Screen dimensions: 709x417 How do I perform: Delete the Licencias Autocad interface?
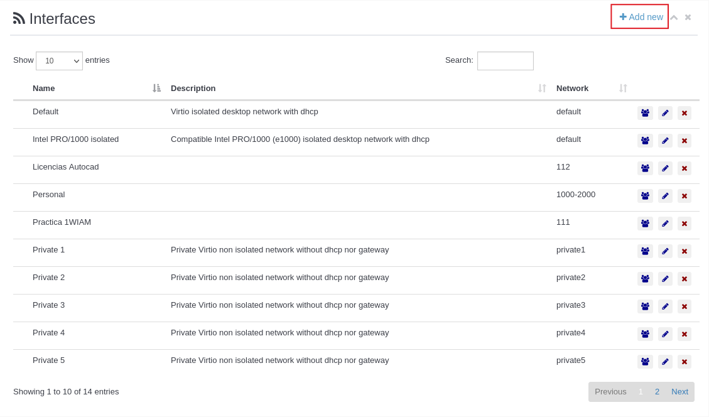[685, 168]
